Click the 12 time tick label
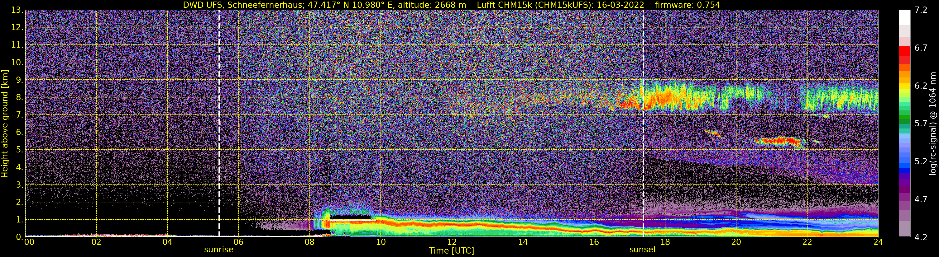The image size is (939, 257). 452,242
